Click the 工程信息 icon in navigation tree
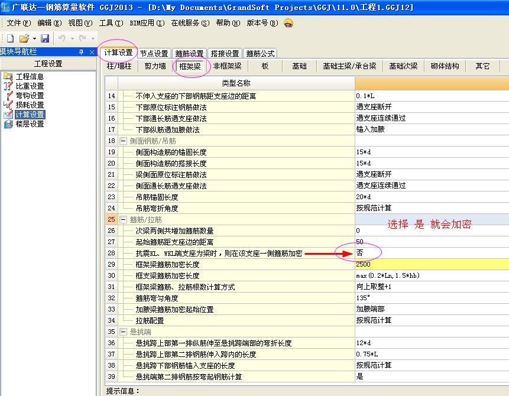The width and height of the screenshot is (509, 396). pyautogui.click(x=8, y=77)
